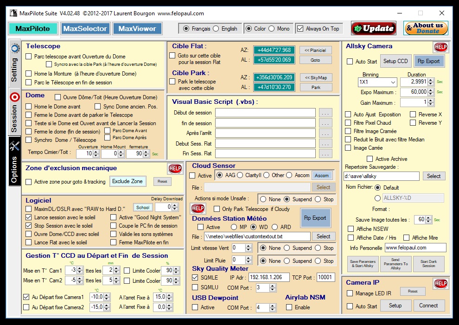Increase the Allsky Duration value
Image resolution: width=459 pixels, height=325 pixels.
pos(431,80)
